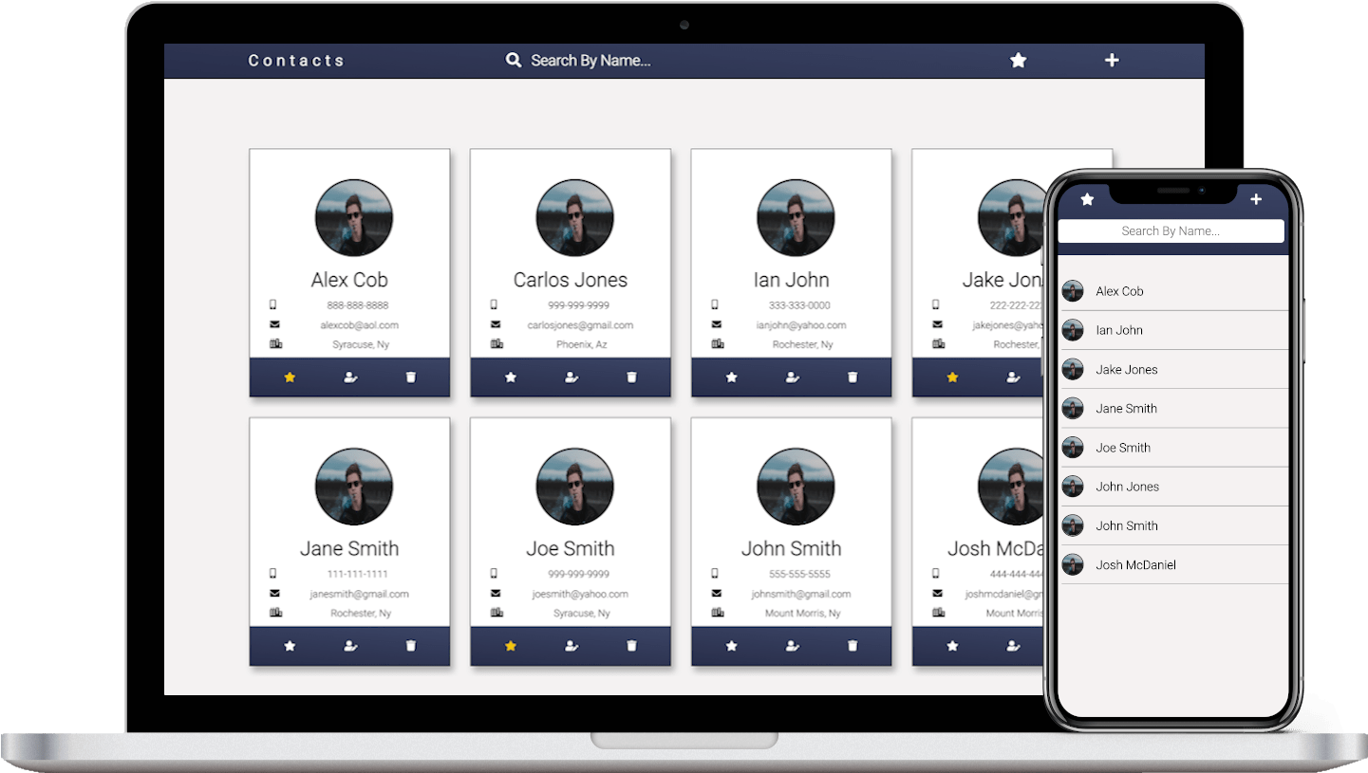1368x773 pixels.
Task: Edit Josh McDaniel card on laptop
Action: [x=1013, y=646]
